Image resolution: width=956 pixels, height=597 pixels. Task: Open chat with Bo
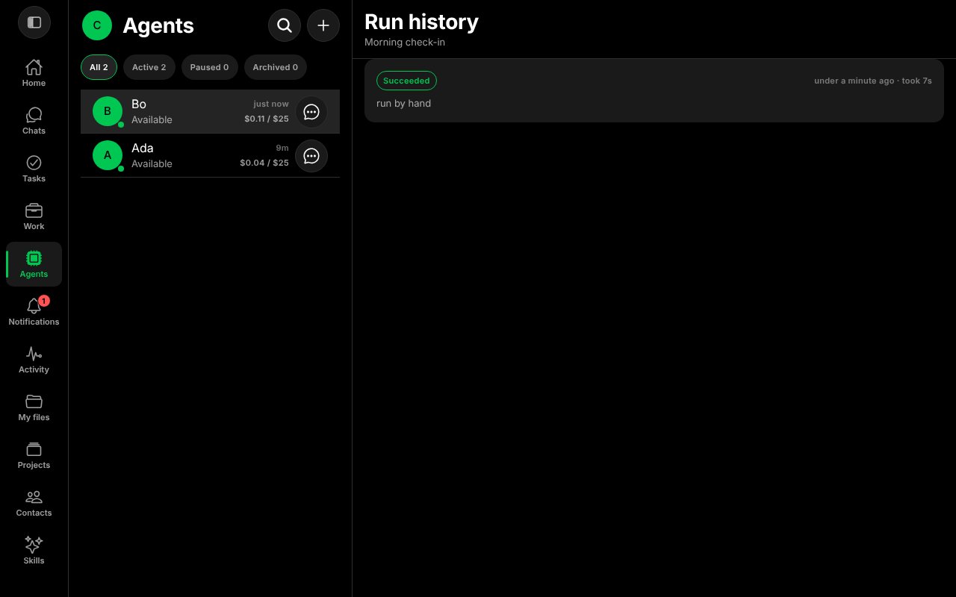(x=311, y=112)
